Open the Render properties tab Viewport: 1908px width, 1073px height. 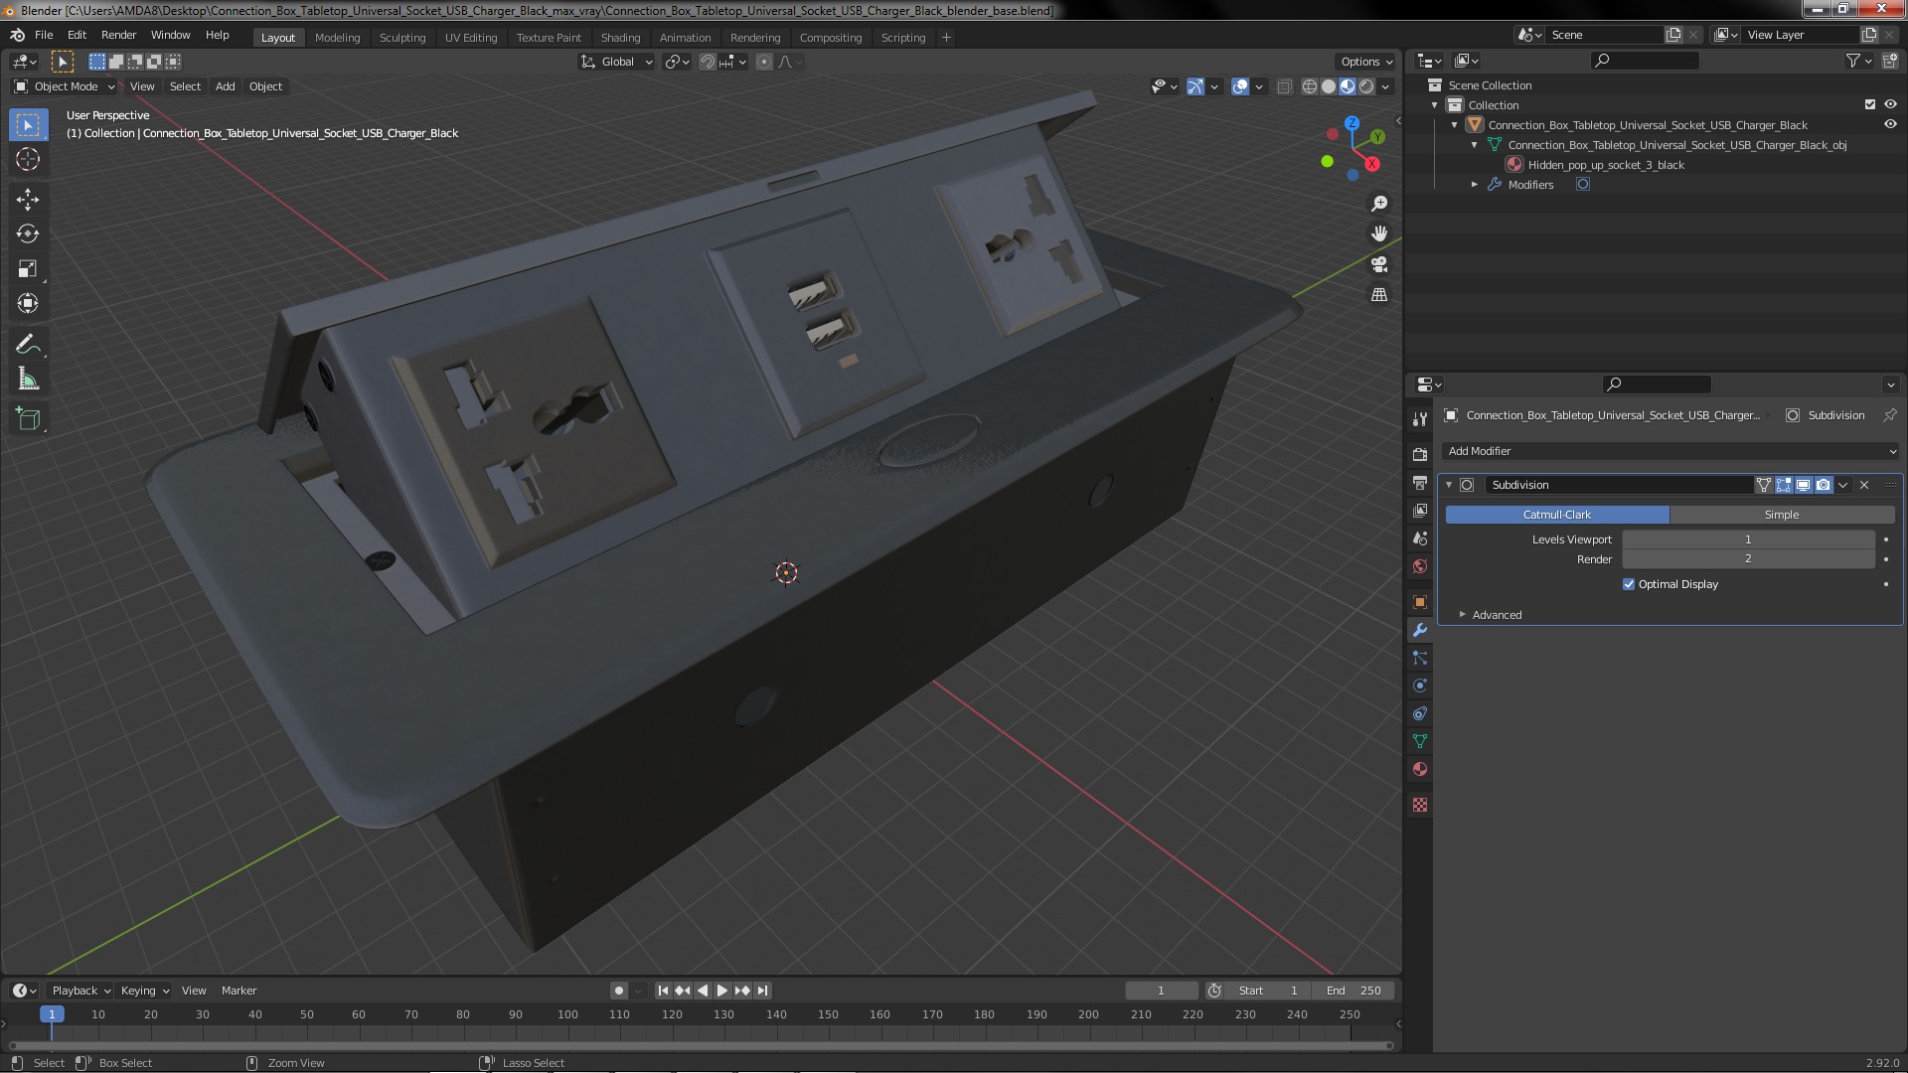click(1420, 455)
